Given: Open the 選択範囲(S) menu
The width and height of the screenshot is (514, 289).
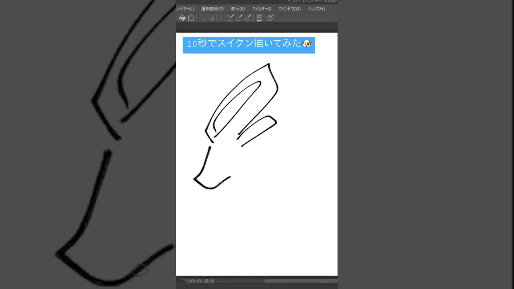Looking at the screenshot, I should click(212, 9).
